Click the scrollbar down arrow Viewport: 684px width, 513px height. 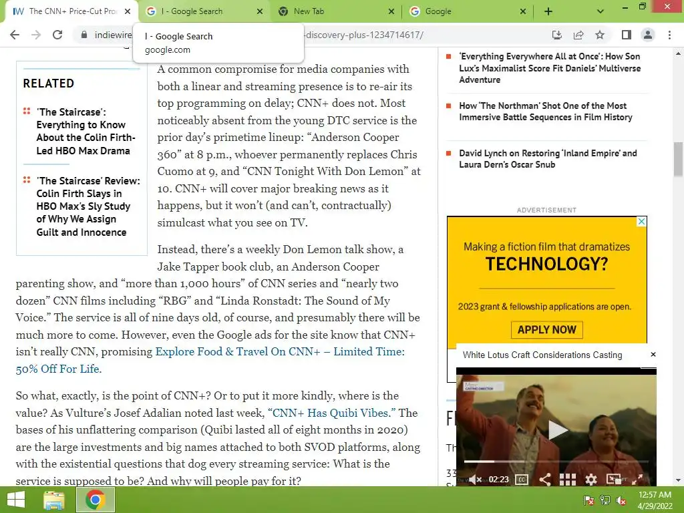pyautogui.click(x=678, y=480)
